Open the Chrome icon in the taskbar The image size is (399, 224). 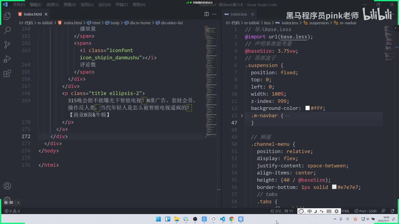click(232, 219)
